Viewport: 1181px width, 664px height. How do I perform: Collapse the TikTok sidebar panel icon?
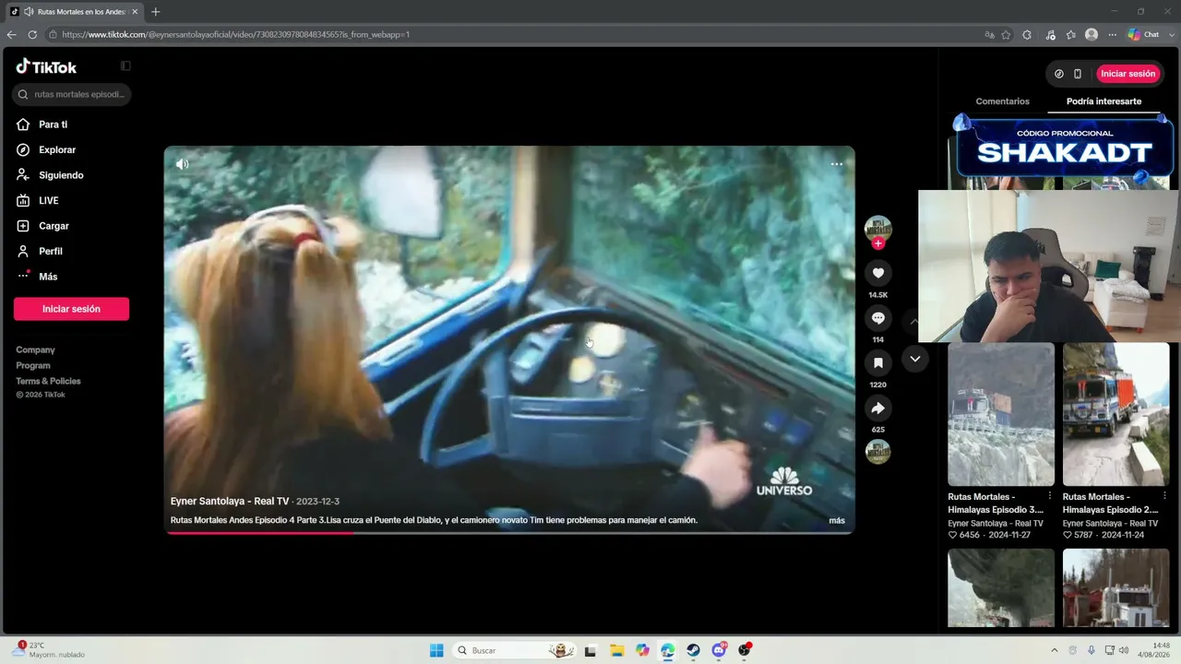[125, 66]
